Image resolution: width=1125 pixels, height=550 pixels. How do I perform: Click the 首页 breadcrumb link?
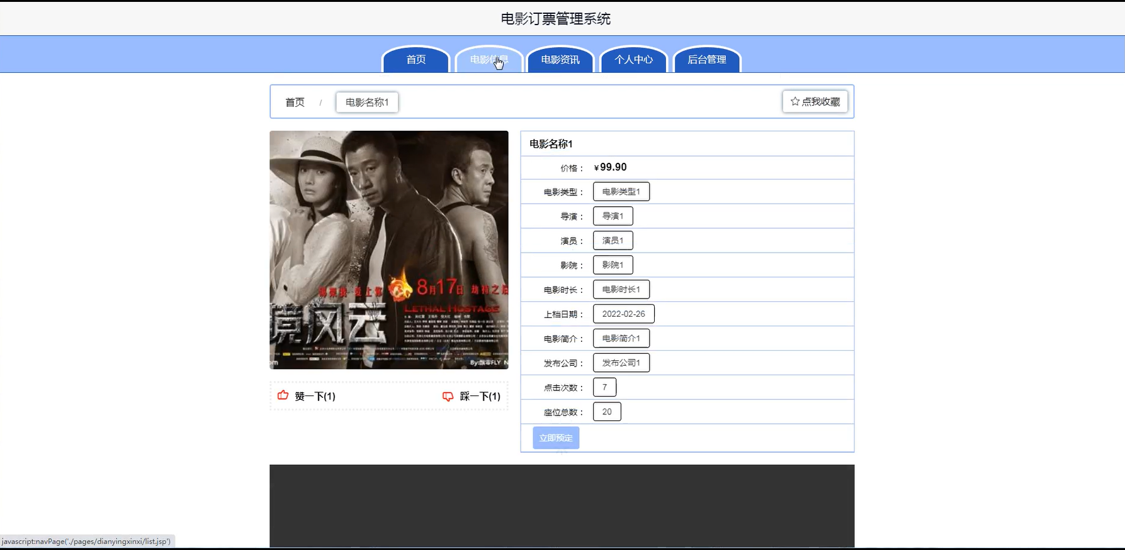tap(295, 102)
